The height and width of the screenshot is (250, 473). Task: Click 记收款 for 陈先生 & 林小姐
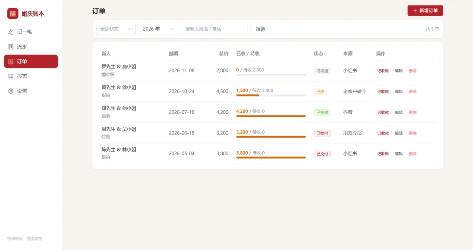(383, 154)
